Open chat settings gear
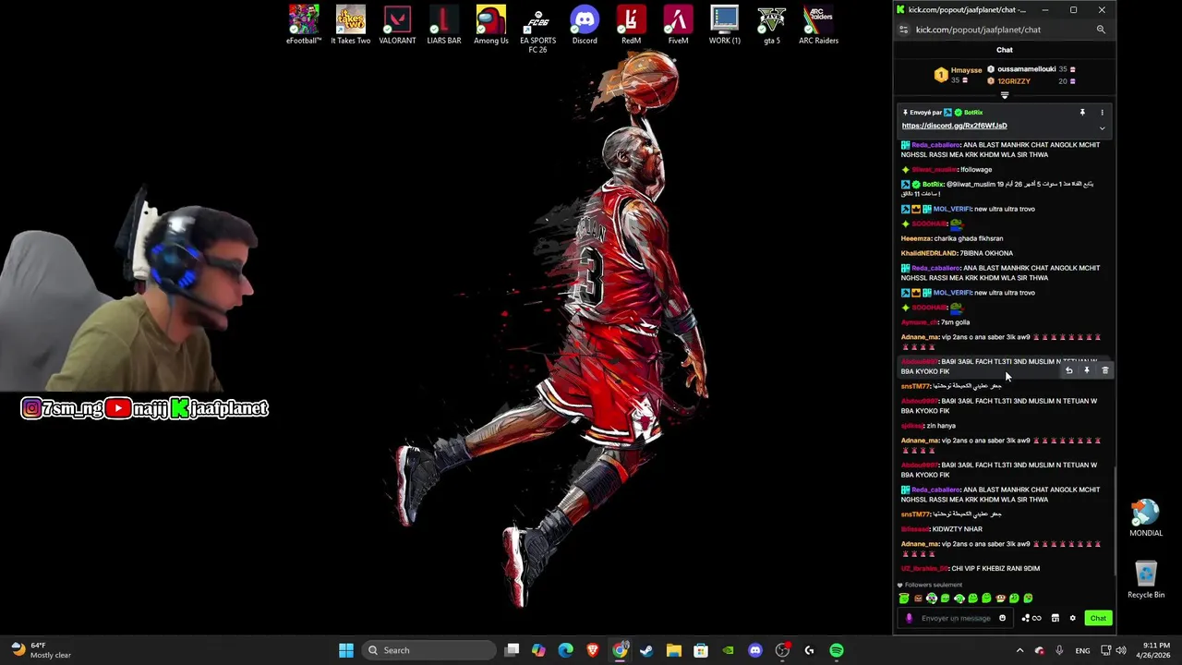1182x665 pixels. (1072, 619)
